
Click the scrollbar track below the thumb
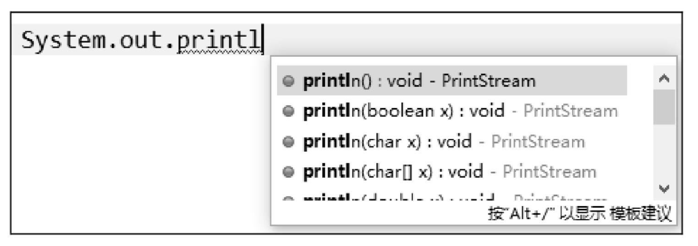click(664, 152)
